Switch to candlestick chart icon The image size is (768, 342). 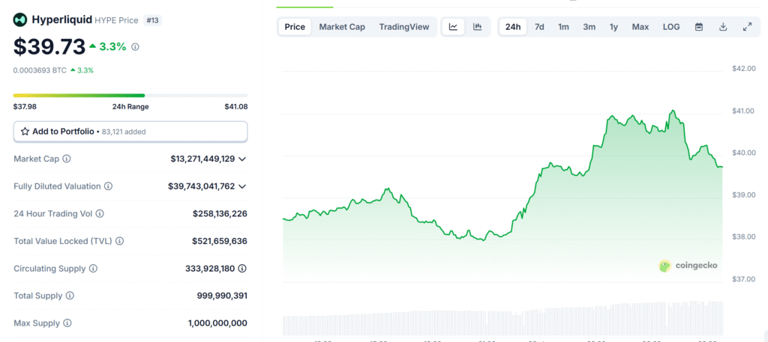(x=477, y=27)
